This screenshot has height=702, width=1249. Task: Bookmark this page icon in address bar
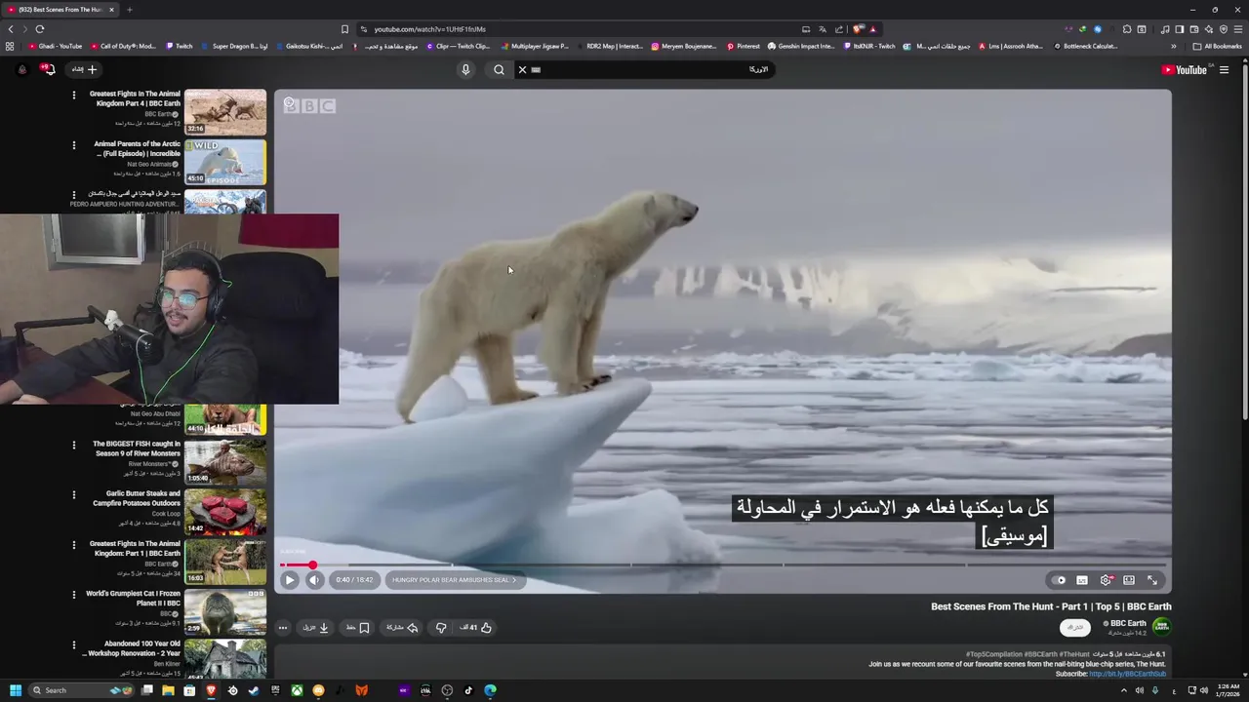[x=344, y=29]
